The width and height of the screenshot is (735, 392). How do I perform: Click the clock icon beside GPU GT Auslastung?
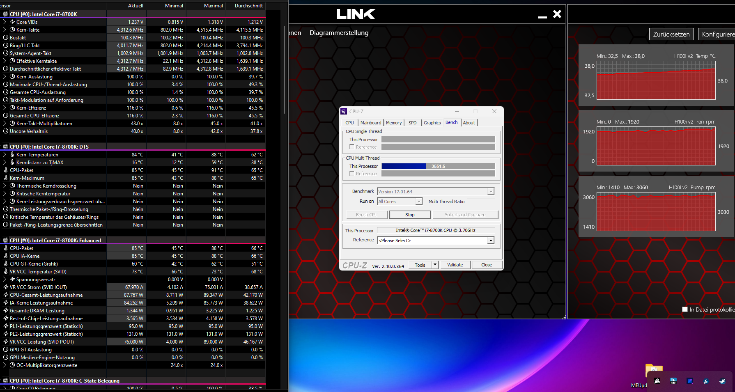coord(6,349)
